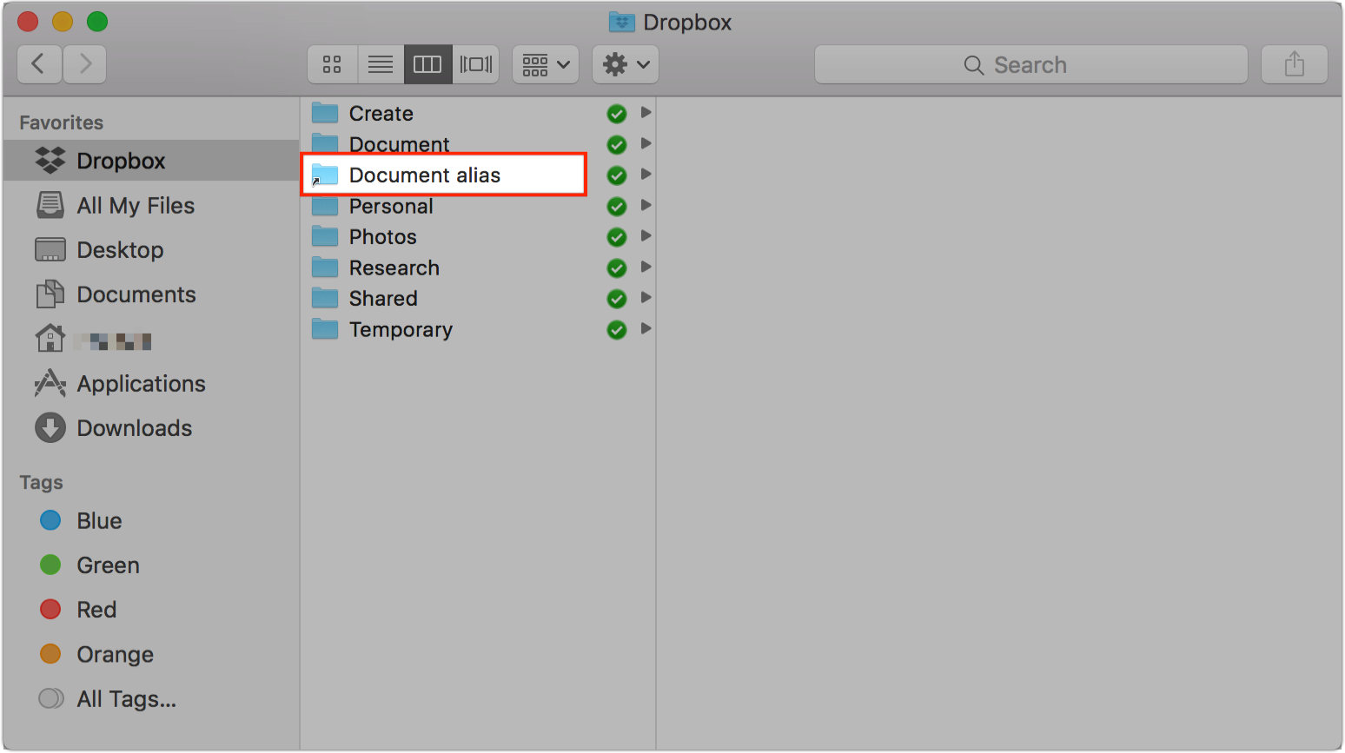Click the Photos folder sync checkmark
This screenshot has height=753, width=1345.
(617, 237)
